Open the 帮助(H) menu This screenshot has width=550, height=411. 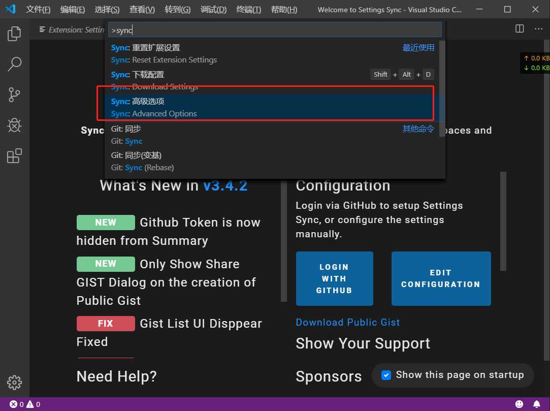[284, 10]
